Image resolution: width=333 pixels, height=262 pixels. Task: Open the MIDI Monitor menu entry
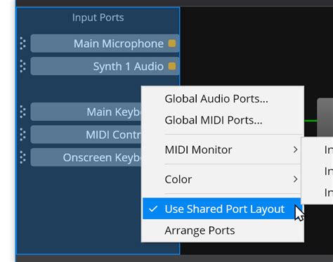click(198, 150)
